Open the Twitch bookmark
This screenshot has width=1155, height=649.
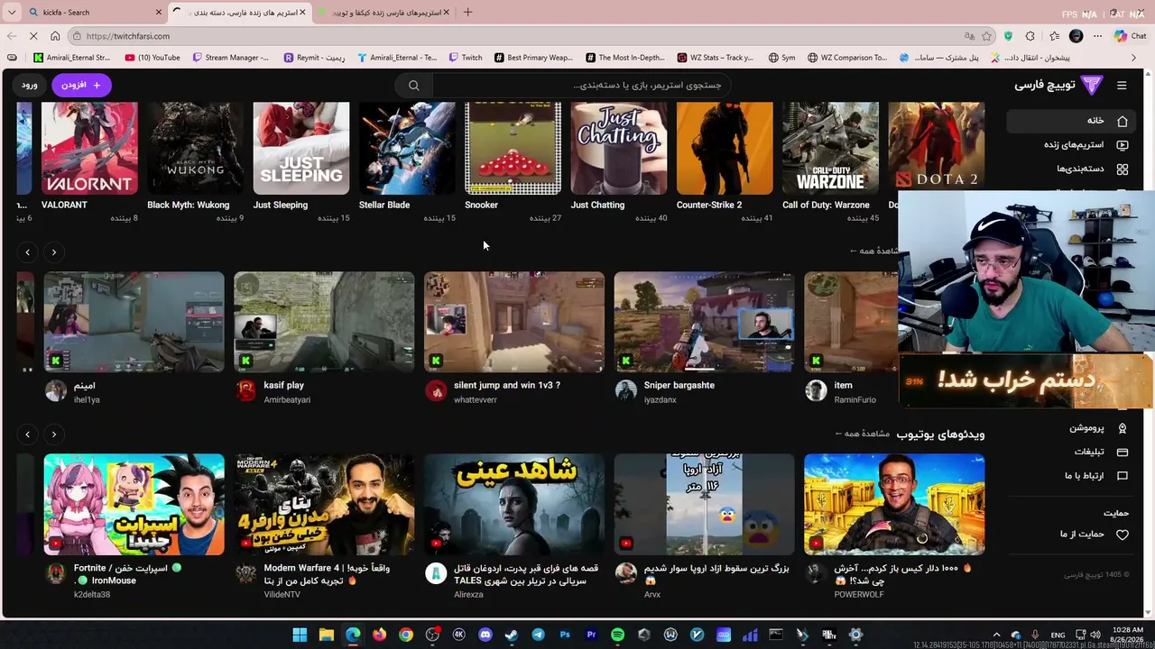click(466, 58)
